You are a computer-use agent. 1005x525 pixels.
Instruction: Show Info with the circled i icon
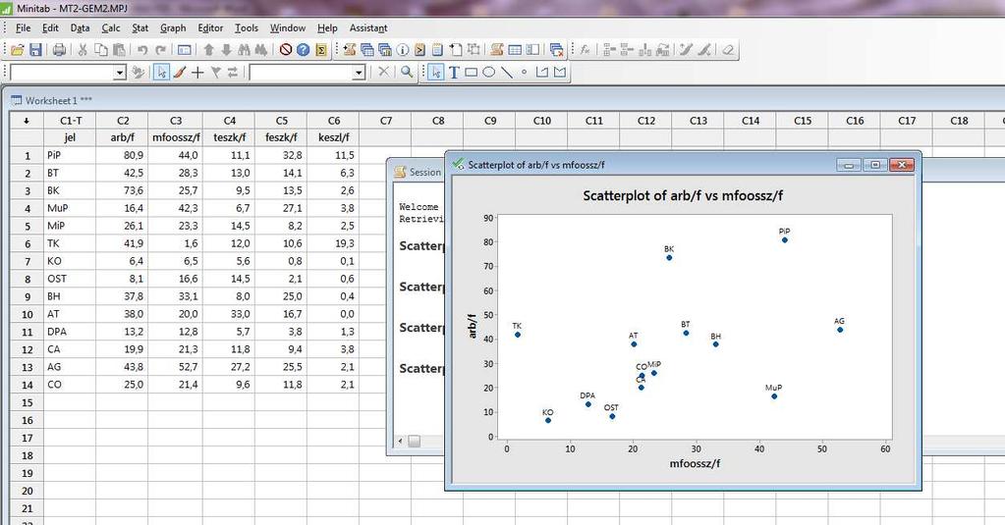[x=403, y=50]
